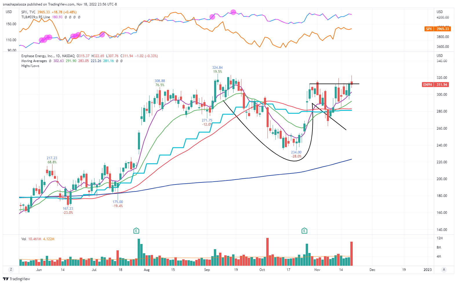The width and height of the screenshot is (457, 284).
Task: Click the cyan moving average value 281.16
Action: point(108,61)
